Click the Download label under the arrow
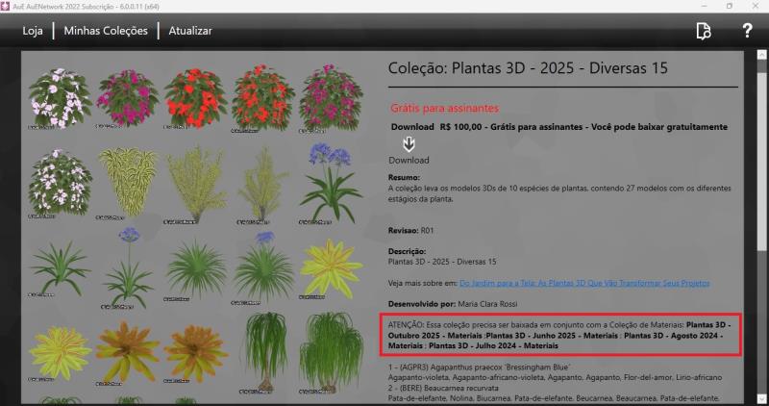Viewport: 769px width, 406px height. (x=409, y=161)
